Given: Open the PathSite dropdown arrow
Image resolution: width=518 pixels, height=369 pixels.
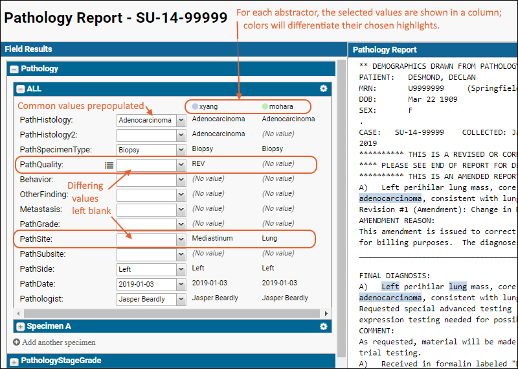Looking at the screenshot, I should tap(181, 239).
